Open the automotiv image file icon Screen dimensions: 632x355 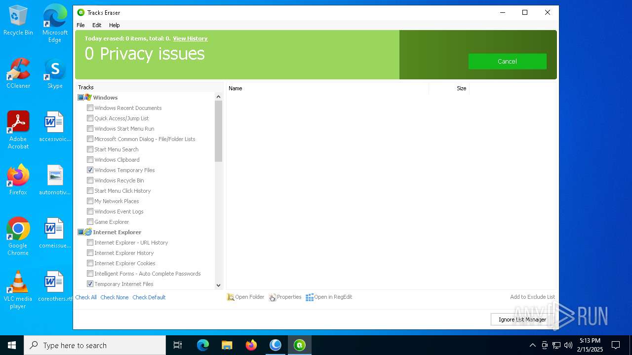tap(55, 180)
